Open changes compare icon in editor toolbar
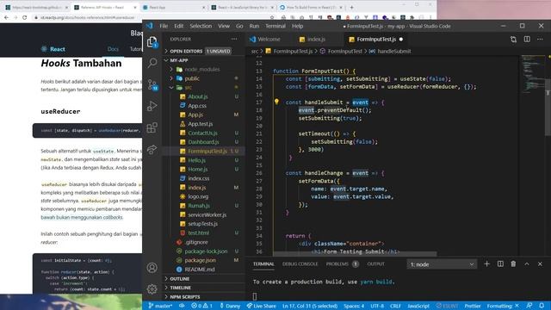Screen dimensions: 551x310 click(513, 40)
